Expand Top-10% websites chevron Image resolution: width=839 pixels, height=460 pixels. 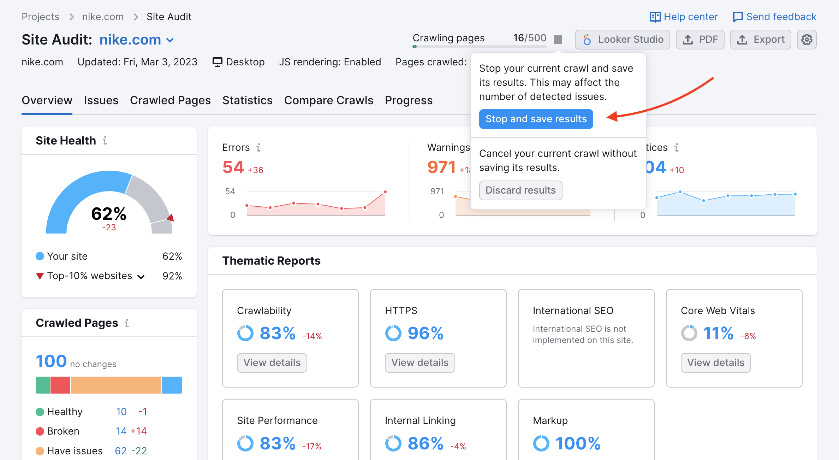[141, 276]
